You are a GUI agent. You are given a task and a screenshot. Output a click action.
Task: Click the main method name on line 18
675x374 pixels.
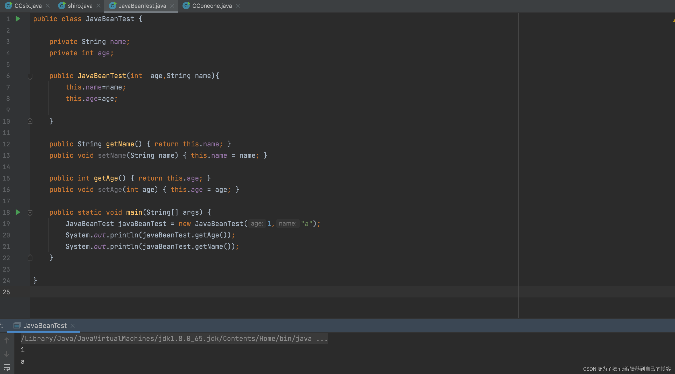[x=134, y=212]
